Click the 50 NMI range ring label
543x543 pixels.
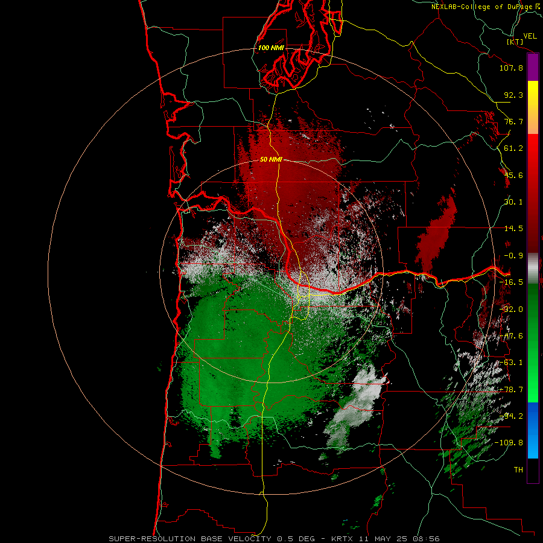pyautogui.click(x=271, y=159)
